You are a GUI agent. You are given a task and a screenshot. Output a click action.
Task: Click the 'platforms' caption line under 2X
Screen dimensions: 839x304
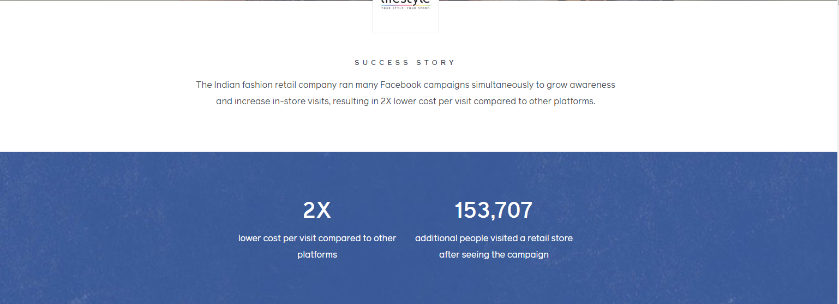point(317,255)
